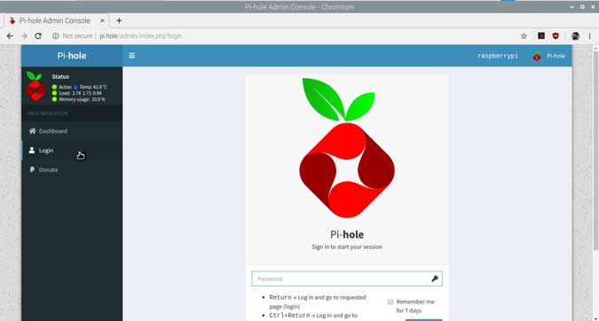Viewport: 599px width, 321px height.
Task: Click the large Pi-hole logo image
Action: pyautogui.click(x=347, y=148)
